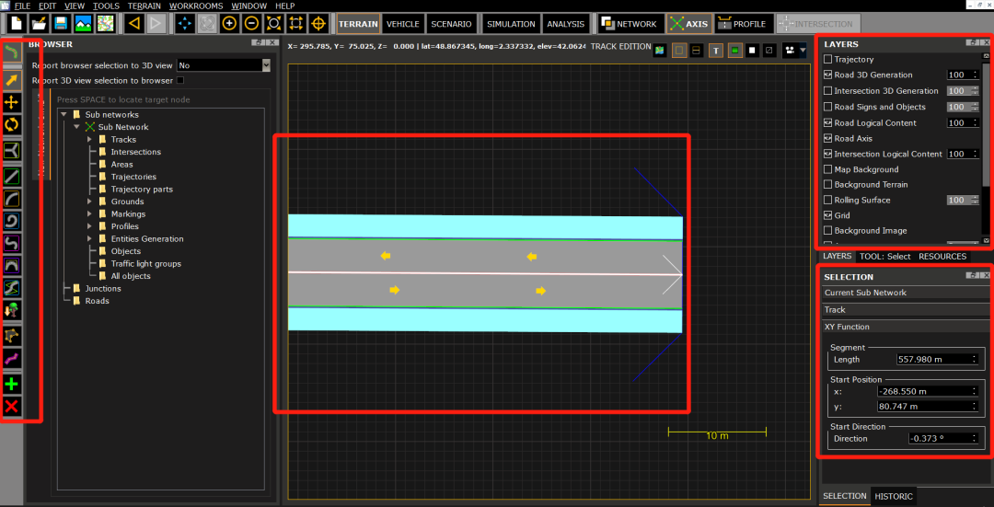Click the Start Direction value field
Viewport: 994px width, 507px height.
[x=944, y=438]
